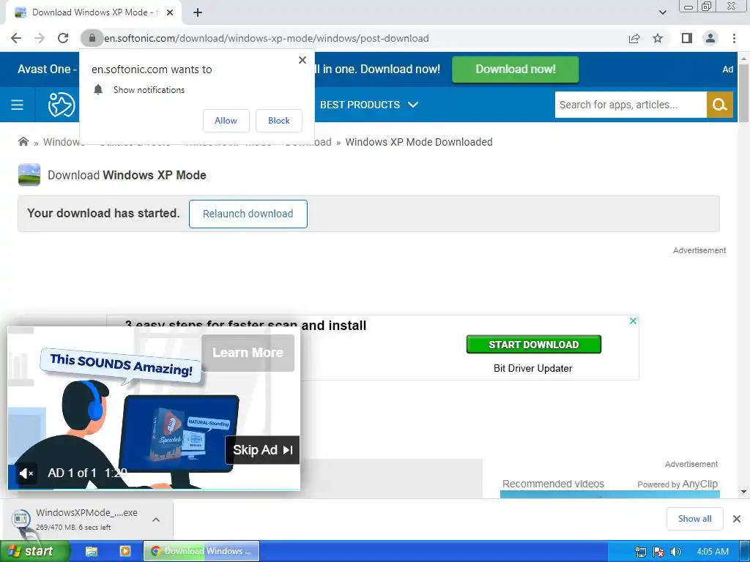This screenshot has height=562, width=750.
Task: Click the volume tray icon
Action: [x=675, y=552]
